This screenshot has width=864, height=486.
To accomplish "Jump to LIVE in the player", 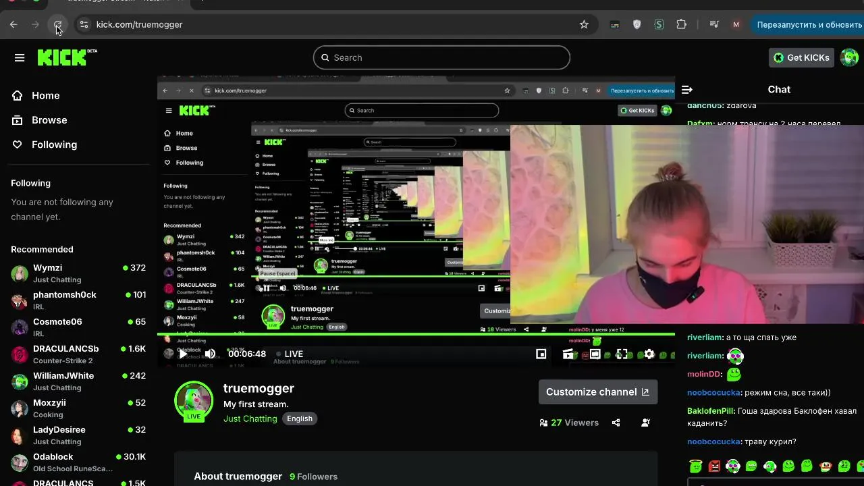I will pyautogui.click(x=290, y=354).
